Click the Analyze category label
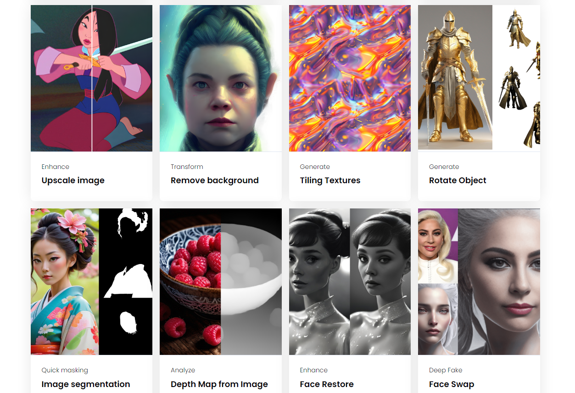This screenshot has height=393, width=575. 183,370
